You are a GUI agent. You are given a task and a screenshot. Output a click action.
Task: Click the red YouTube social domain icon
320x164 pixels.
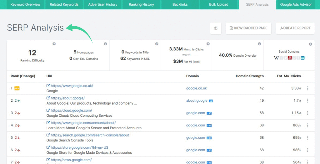290,58
